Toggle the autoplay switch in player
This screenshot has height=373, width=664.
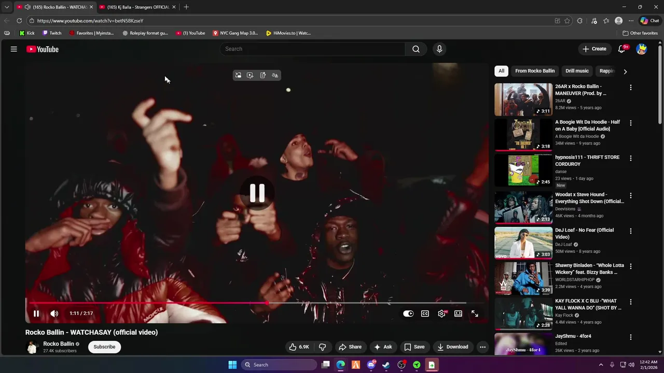408,313
